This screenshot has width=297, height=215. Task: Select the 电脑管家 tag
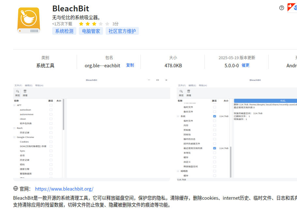pos(91,31)
